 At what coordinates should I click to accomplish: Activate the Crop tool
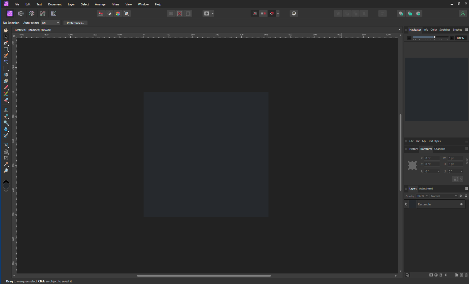coord(6,158)
